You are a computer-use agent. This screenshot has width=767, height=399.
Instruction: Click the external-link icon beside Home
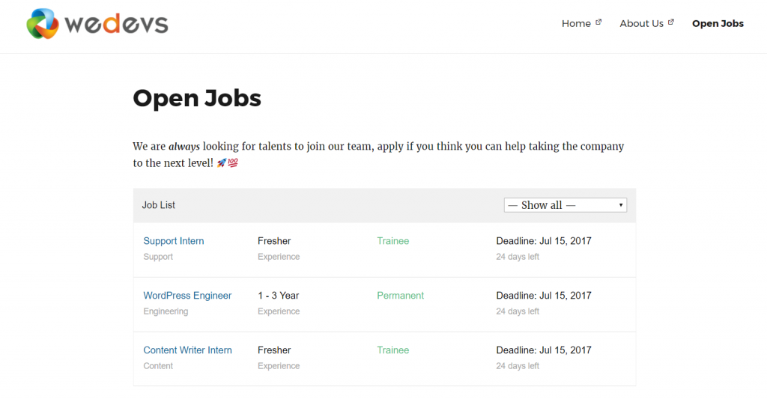pyautogui.click(x=598, y=22)
